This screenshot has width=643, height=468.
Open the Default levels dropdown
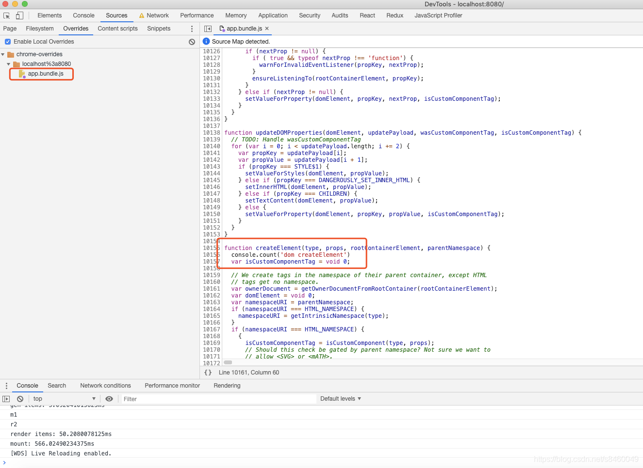click(x=341, y=399)
